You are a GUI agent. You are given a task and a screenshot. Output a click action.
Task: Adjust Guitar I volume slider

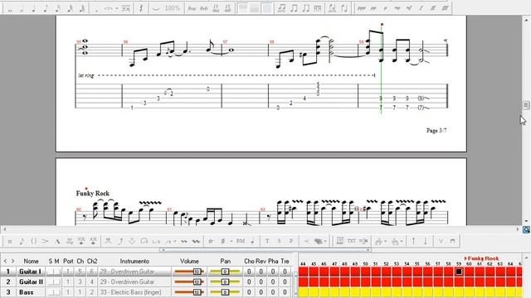coord(189,272)
